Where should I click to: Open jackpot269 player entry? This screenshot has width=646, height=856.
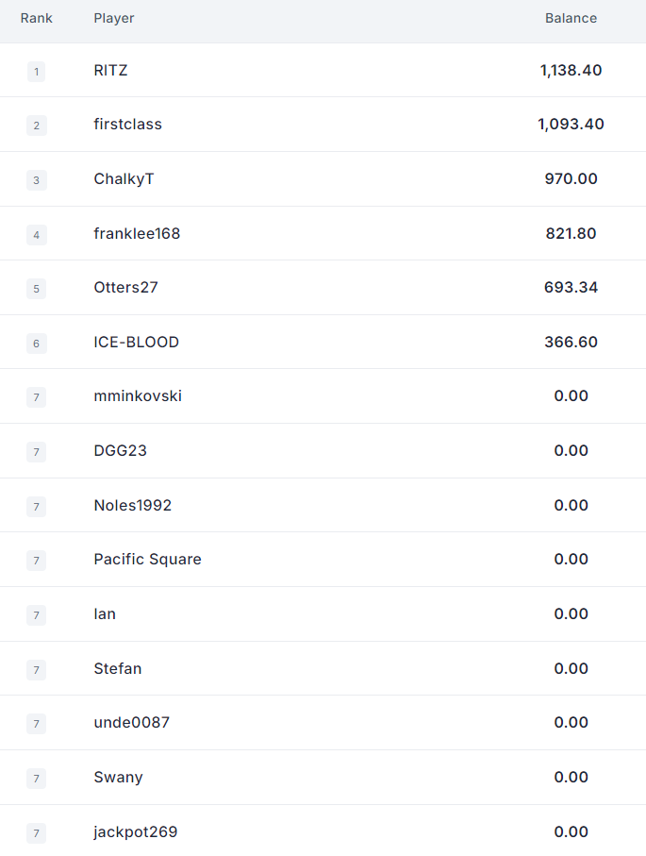coord(135,832)
